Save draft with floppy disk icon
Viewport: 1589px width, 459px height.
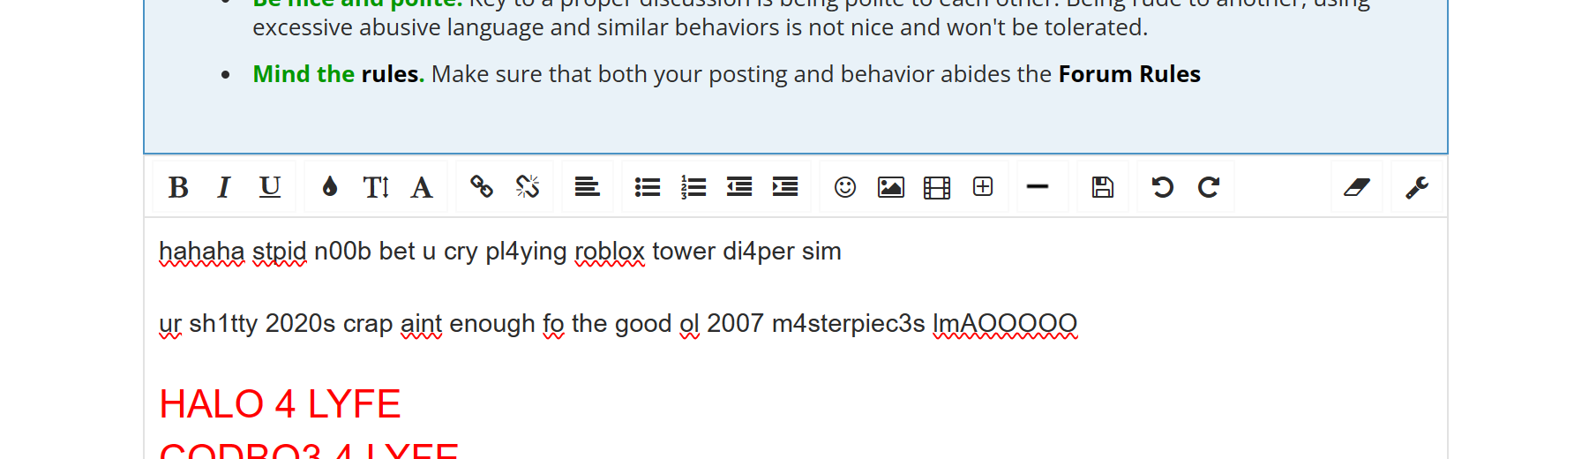pyautogui.click(x=1103, y=187)
